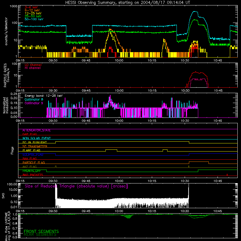Click the 10:45 tick label under SAS panel
This screenshot has height=241, width=241.
[218, 211]
